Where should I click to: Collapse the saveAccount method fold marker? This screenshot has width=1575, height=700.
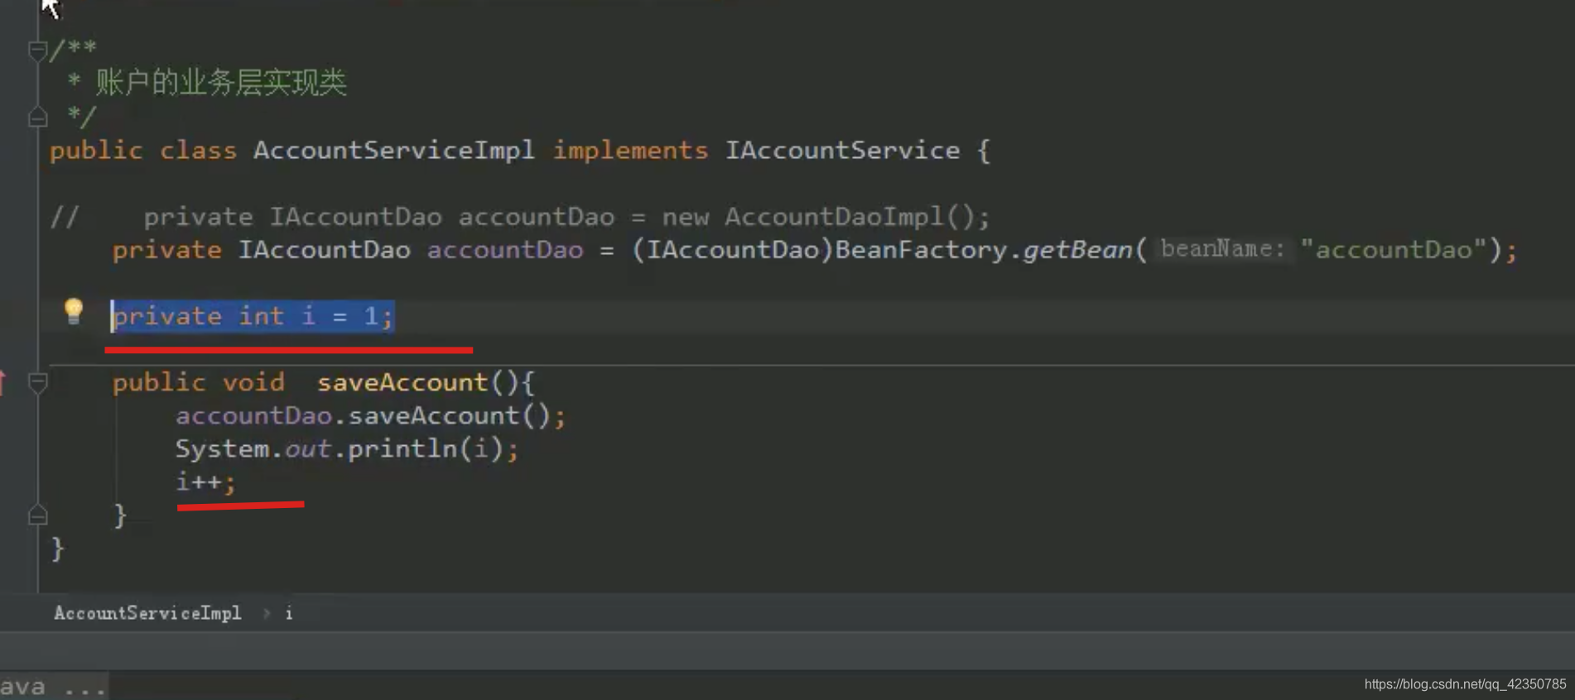(37, 382)
